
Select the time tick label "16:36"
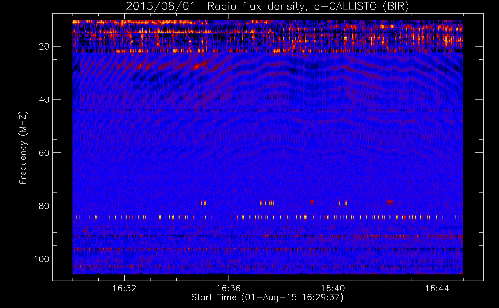(x=229, y=289)
